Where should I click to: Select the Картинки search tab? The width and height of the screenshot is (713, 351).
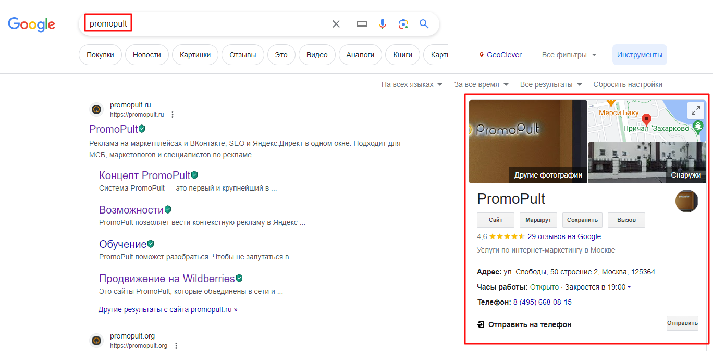(195, 55)
